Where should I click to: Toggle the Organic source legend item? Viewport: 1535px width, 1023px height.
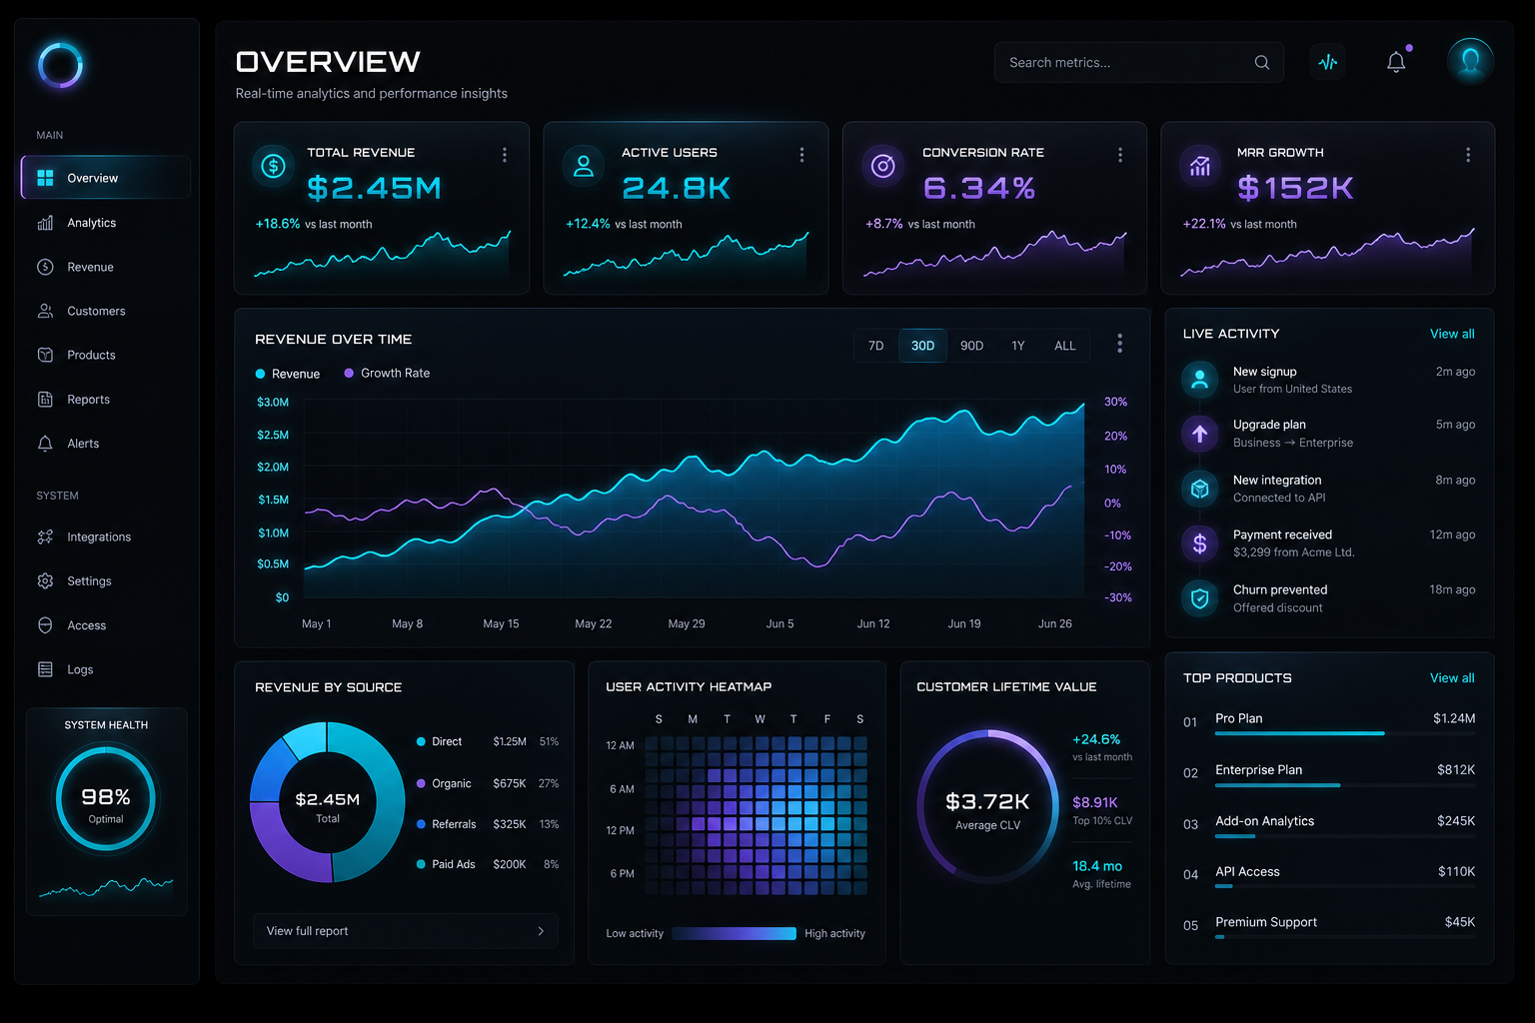[444, 783]
